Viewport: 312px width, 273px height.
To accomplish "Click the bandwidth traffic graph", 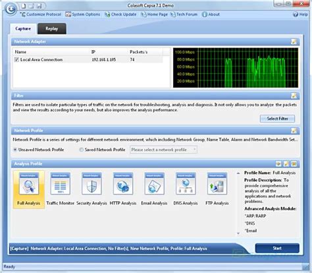I will click(x=236, y=68).
